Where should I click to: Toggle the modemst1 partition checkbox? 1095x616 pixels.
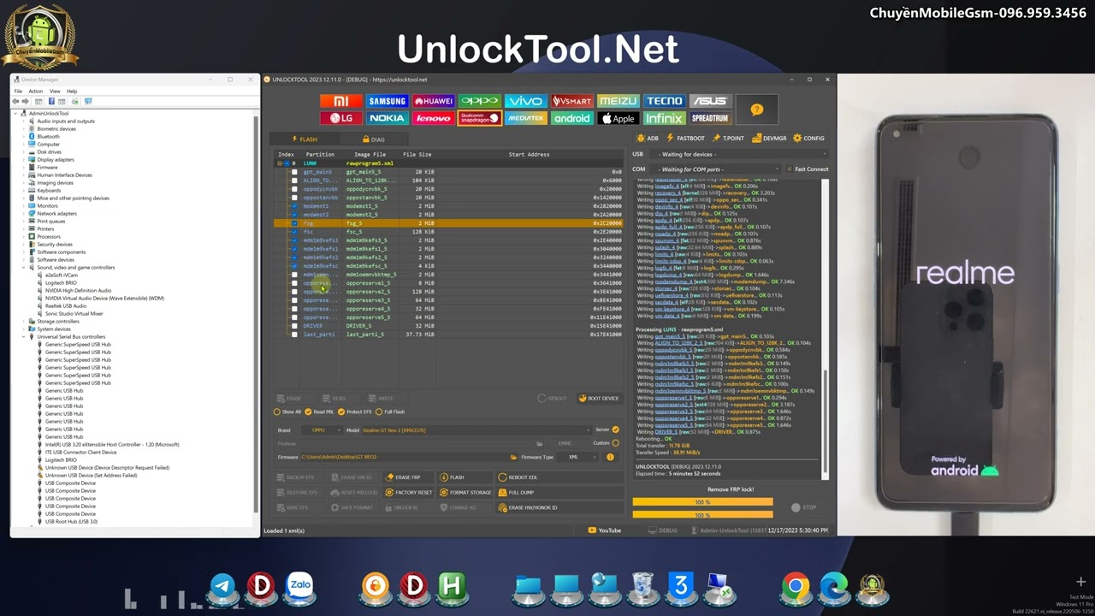click(x=295, y=206)
